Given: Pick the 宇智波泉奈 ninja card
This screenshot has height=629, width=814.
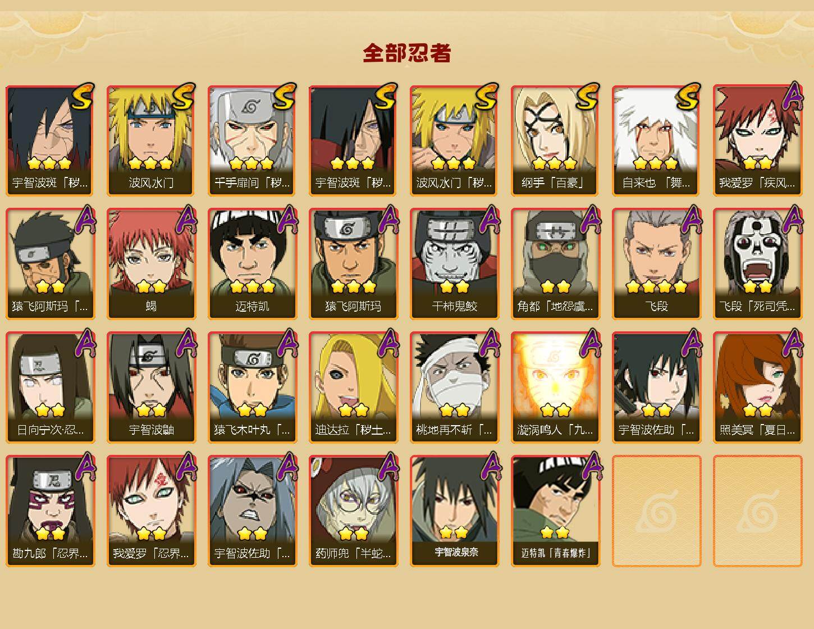Looking at the screenshot, I should pyautogui.click(x=455, y=511).
